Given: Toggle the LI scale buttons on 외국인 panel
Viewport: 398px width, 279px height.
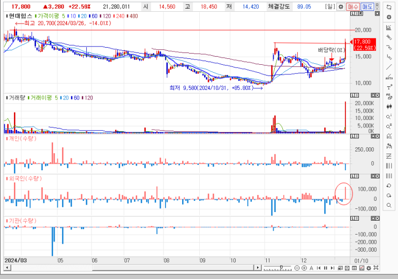Looking at the screenshot, I should click(355, 176).
